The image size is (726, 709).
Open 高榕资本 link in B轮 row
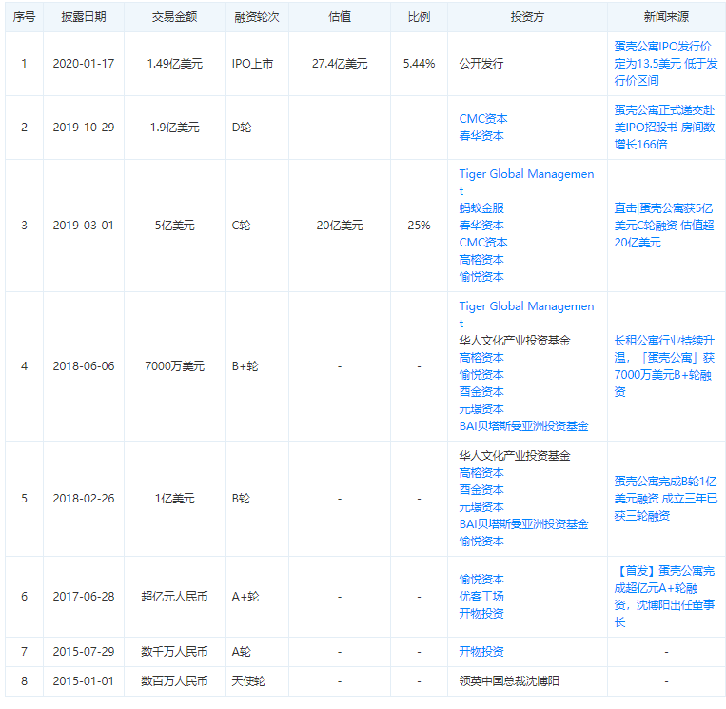[x=481, y=473]
